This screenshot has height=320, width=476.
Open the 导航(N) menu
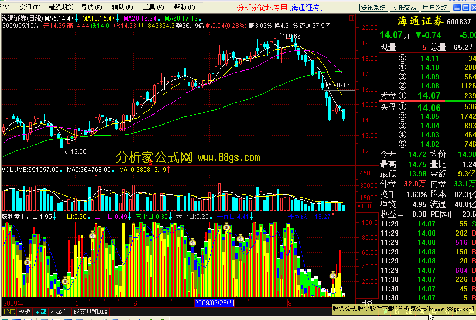[x=92, y=7]
